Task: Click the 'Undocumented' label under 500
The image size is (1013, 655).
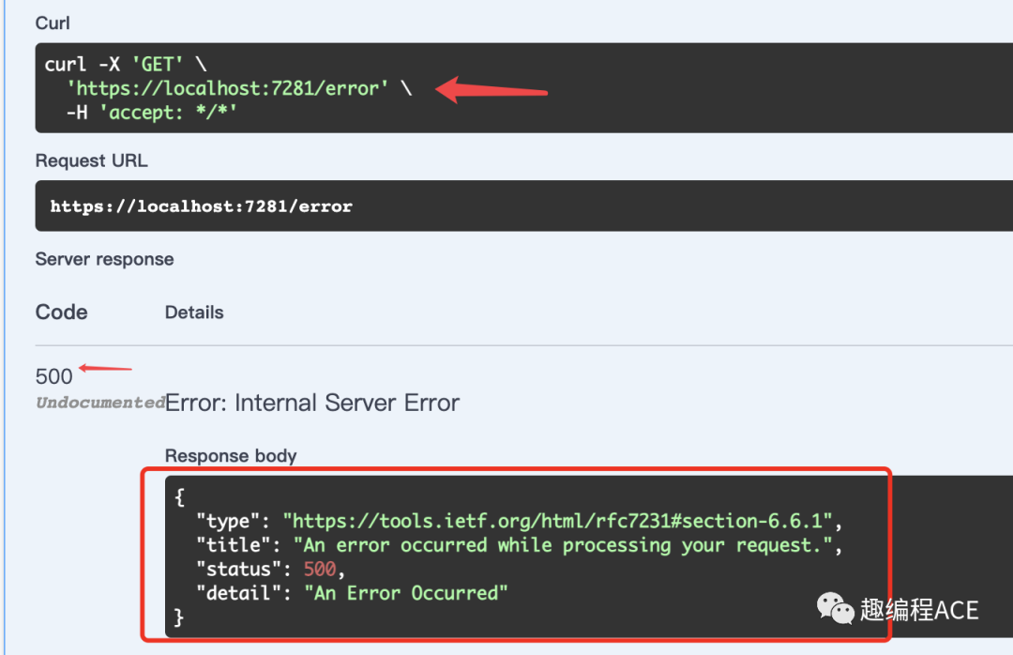Action: 100,403
